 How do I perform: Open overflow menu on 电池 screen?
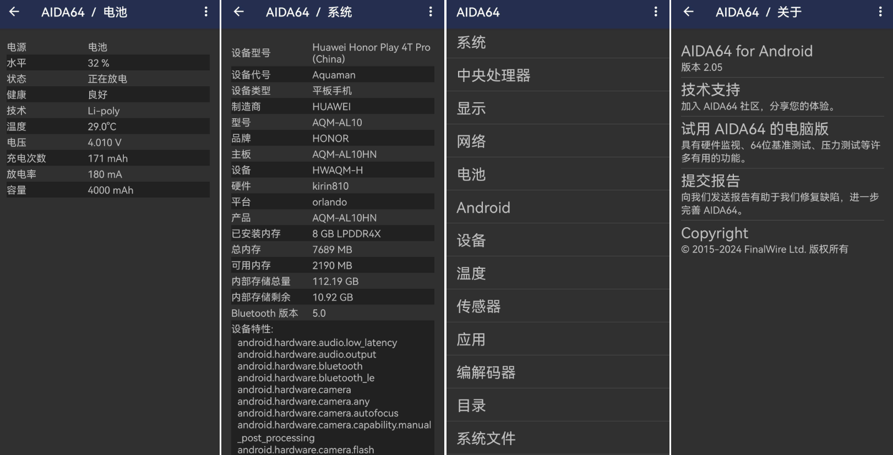click(206, 12)
